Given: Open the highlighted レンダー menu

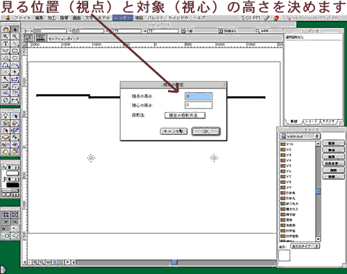Looking at the screenshot, I should [123, 18].
